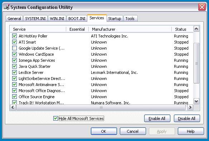This screenshot has height=141, width=209.
Task: Select the Services tab
Action: [97, 18]
